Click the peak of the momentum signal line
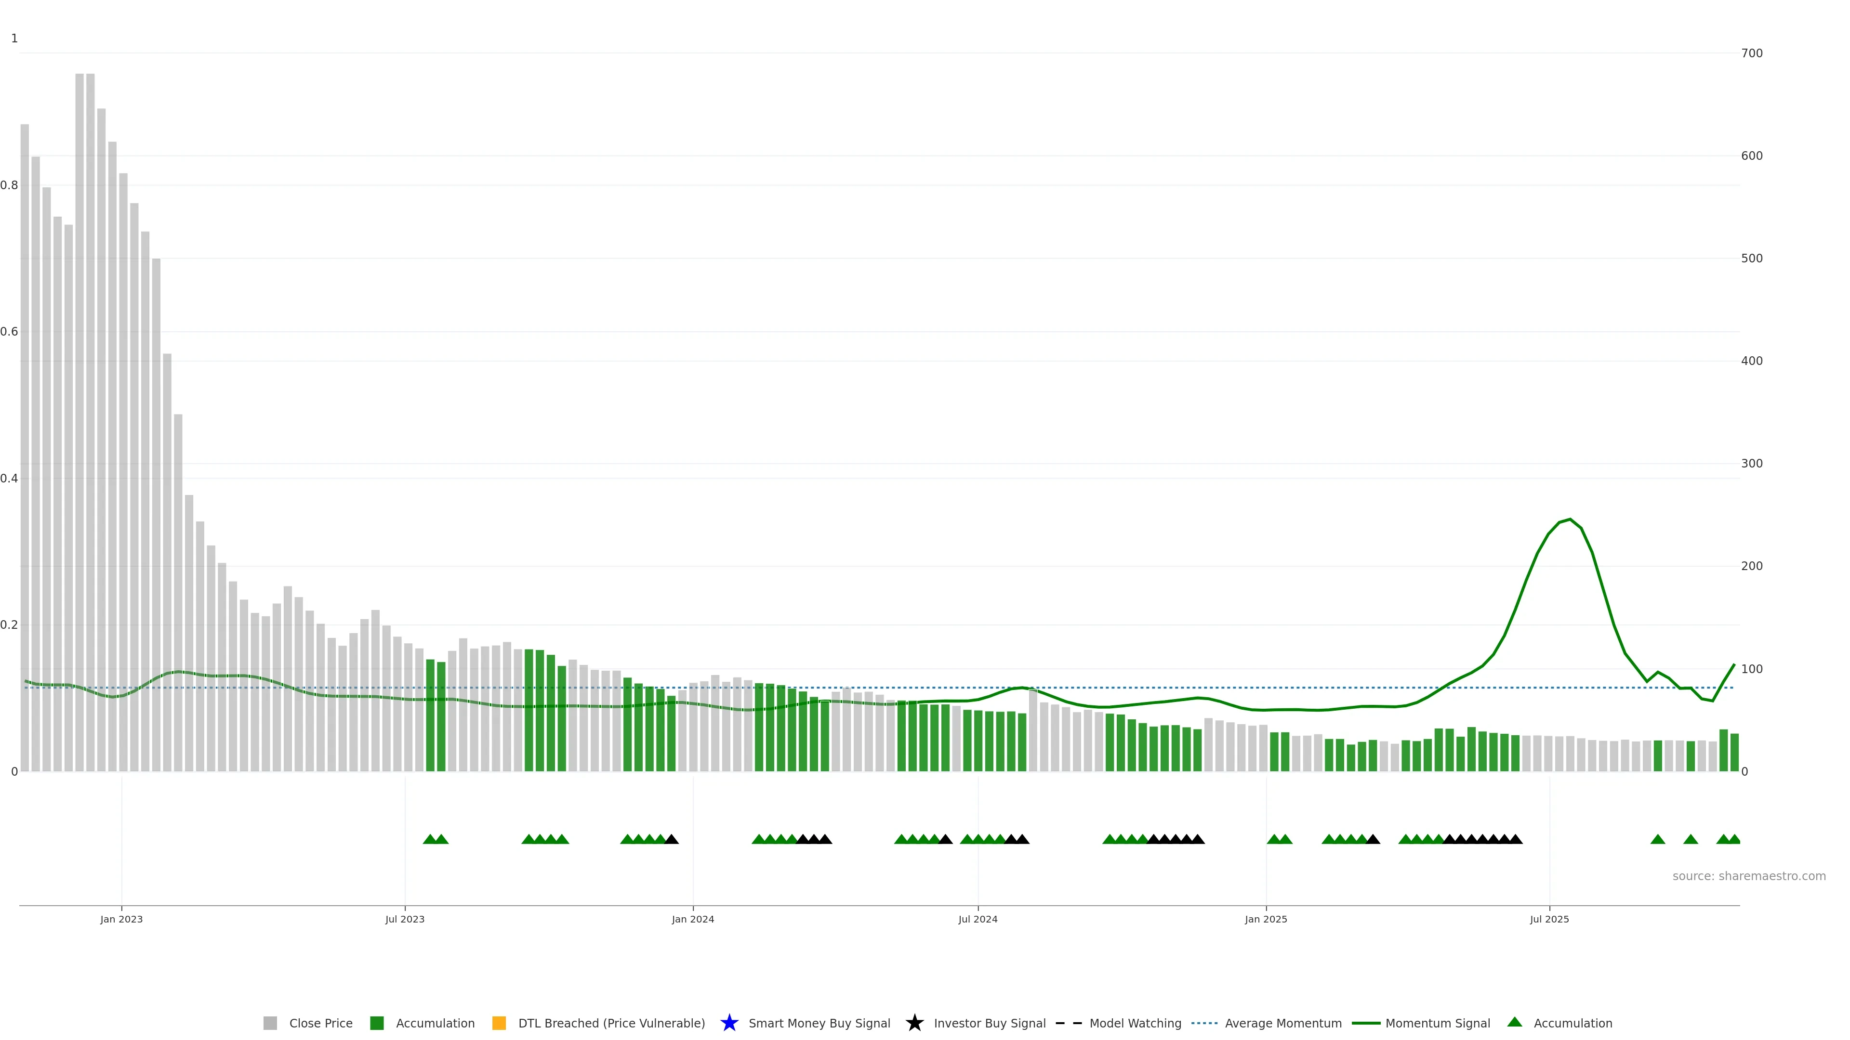The height and width of the screenshot is (1040, 1850). 1570,520
